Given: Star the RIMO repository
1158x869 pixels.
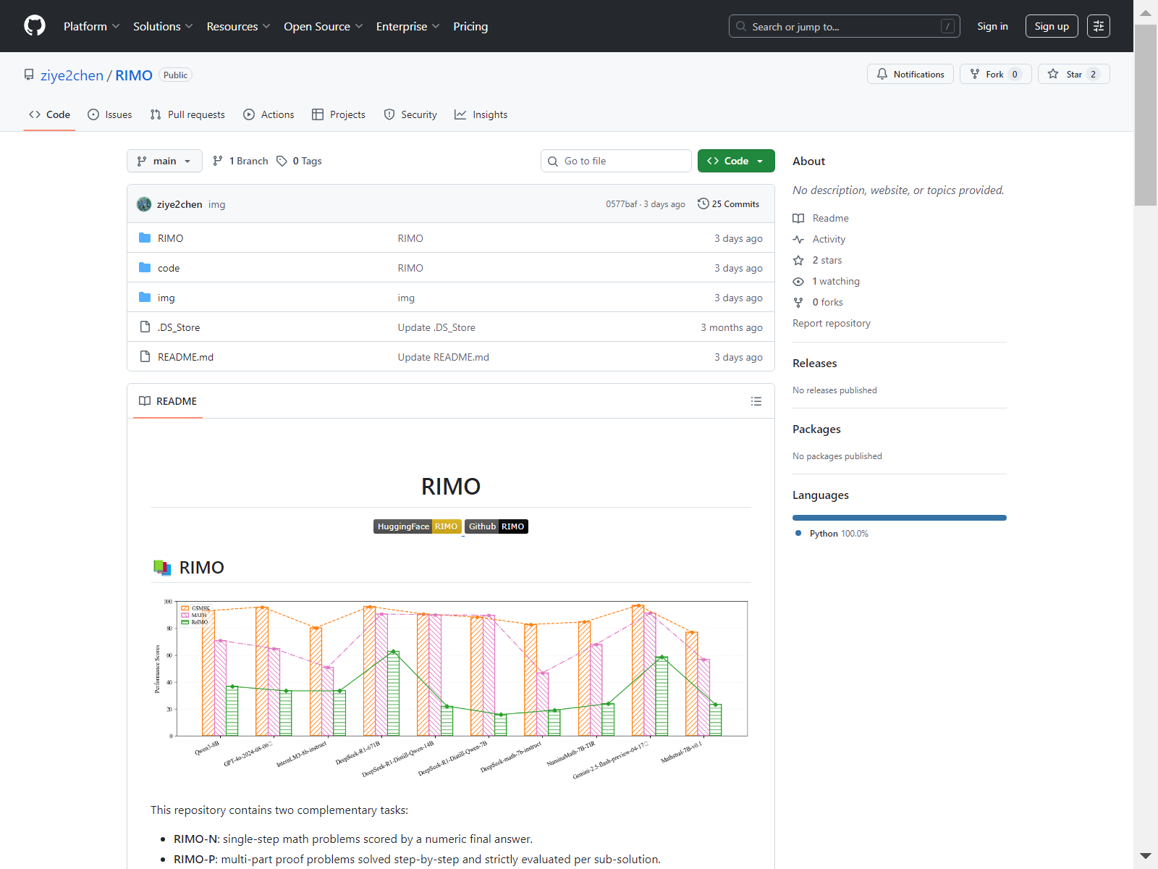Looking at the screenshot, I should (x=1073, y=74).
